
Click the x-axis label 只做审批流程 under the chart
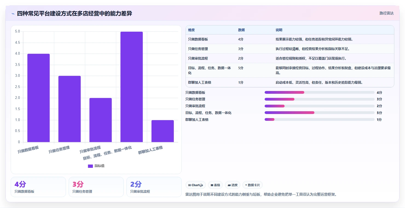point(90,150)
